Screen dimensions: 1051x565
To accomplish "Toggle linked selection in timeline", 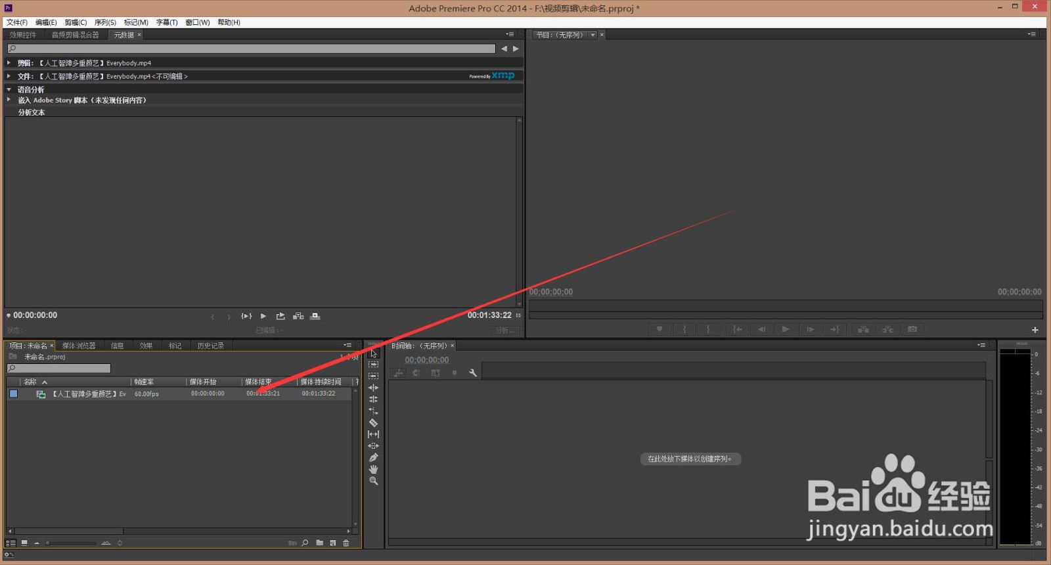I will (435, 373).
